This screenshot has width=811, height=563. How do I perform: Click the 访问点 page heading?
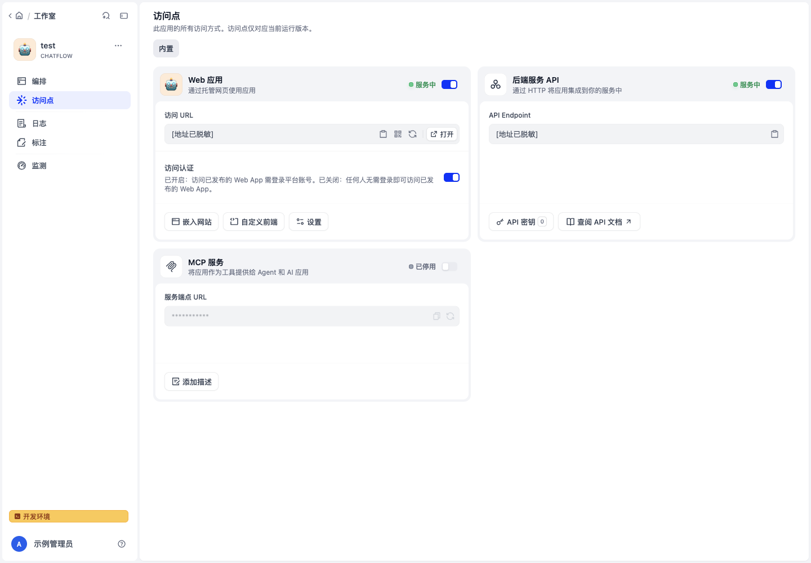click(x=167, y=16)
